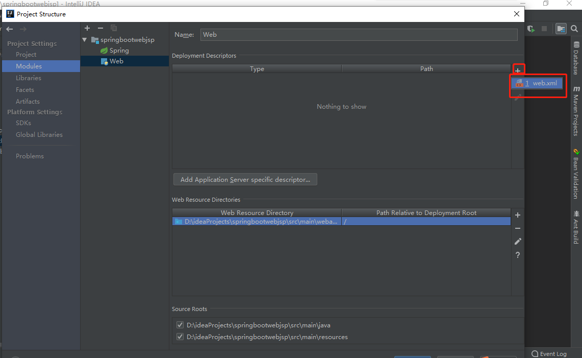Open Facets settings section
582x358 pixels.
25,89
